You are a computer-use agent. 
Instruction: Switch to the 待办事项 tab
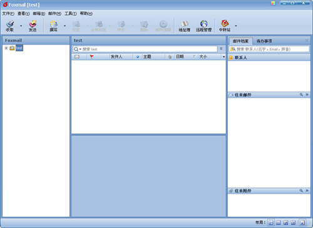(x=264, y=41)
